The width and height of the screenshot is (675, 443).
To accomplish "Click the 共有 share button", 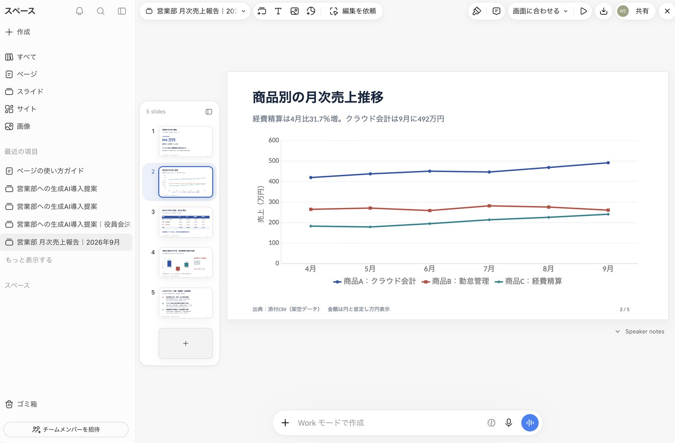I will (642, 11).
